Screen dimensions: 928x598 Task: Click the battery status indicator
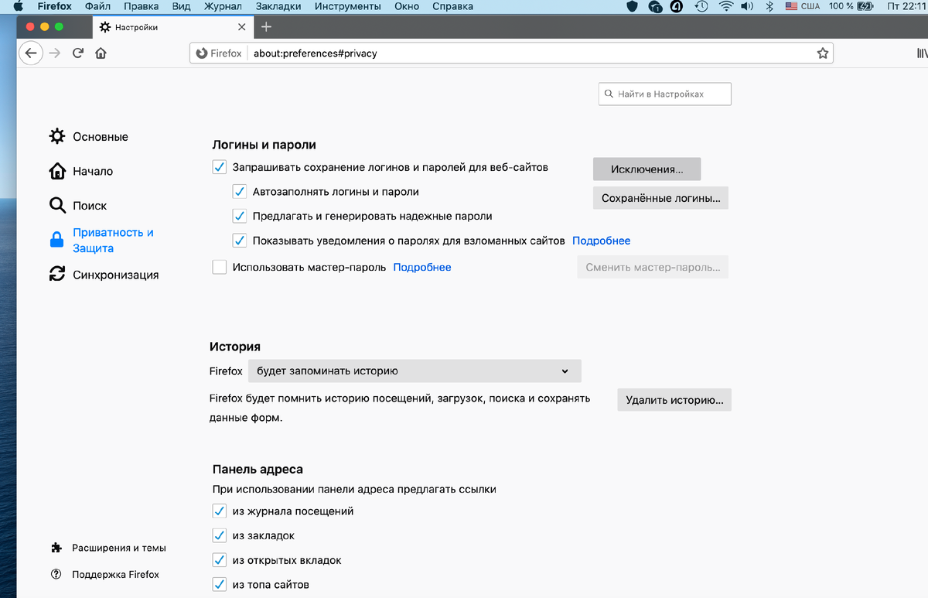coord(851,6)
